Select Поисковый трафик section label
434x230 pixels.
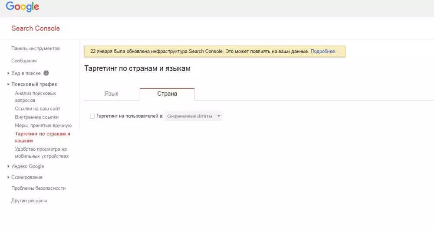[x=34, y=84]
